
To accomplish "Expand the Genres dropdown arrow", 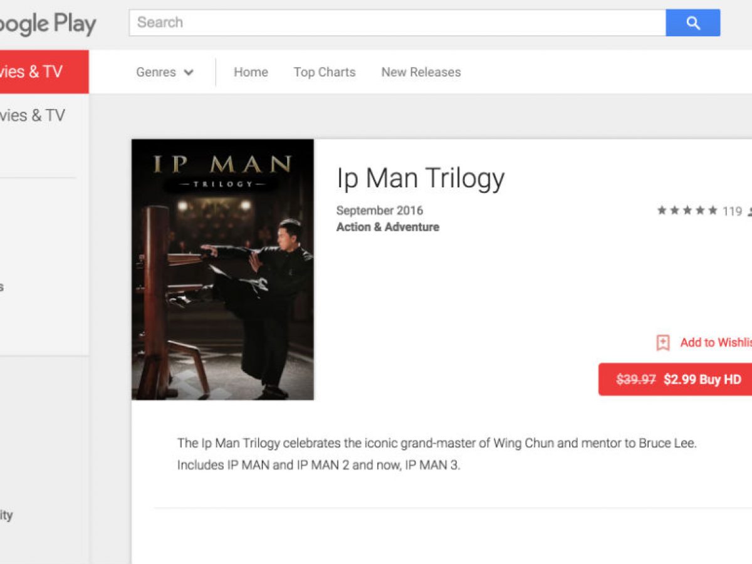I will [188, 73].
